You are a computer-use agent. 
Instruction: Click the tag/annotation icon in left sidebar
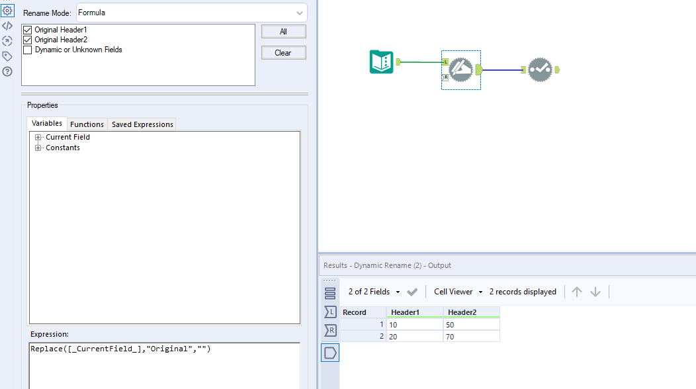click(x=7, y=56)
